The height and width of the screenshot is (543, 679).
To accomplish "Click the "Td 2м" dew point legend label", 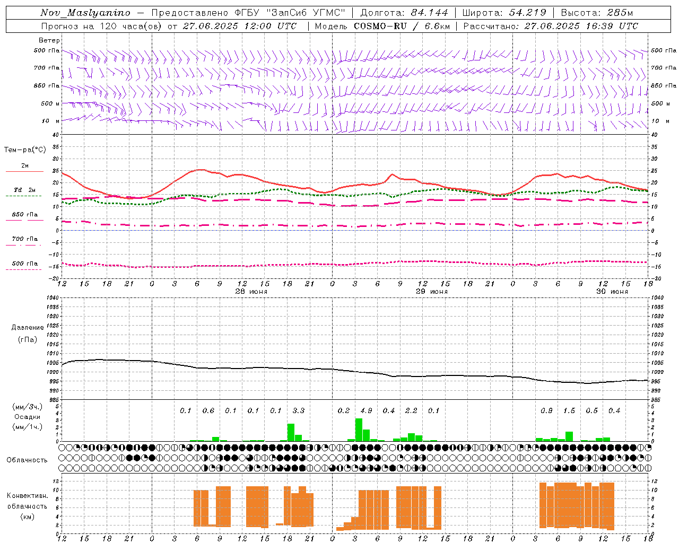I will tap(25, 190).
